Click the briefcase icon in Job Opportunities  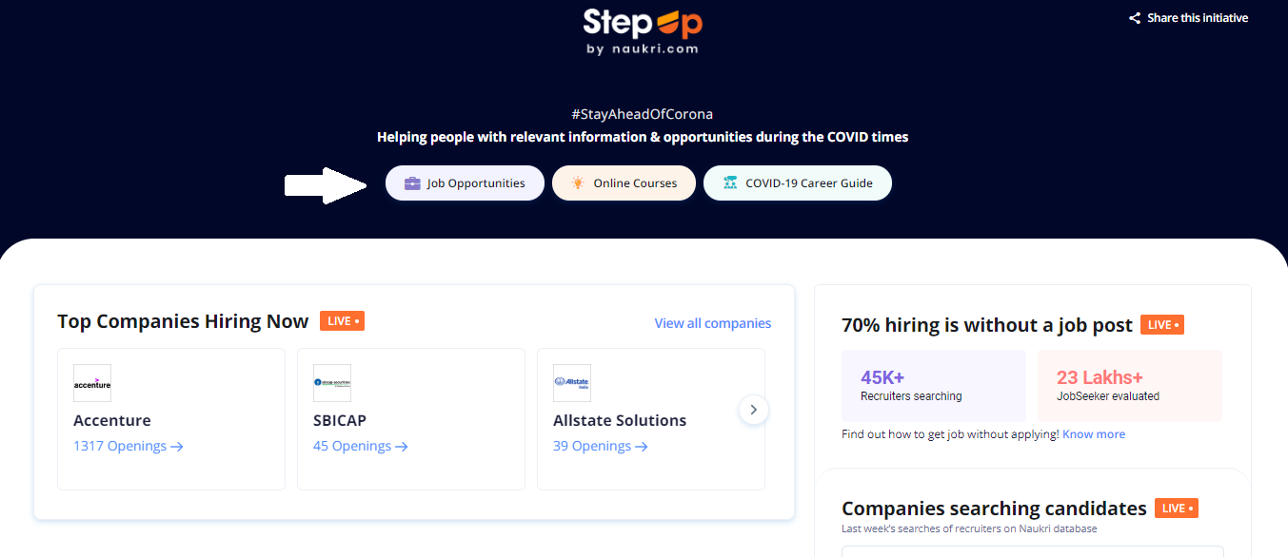point(412,183)
